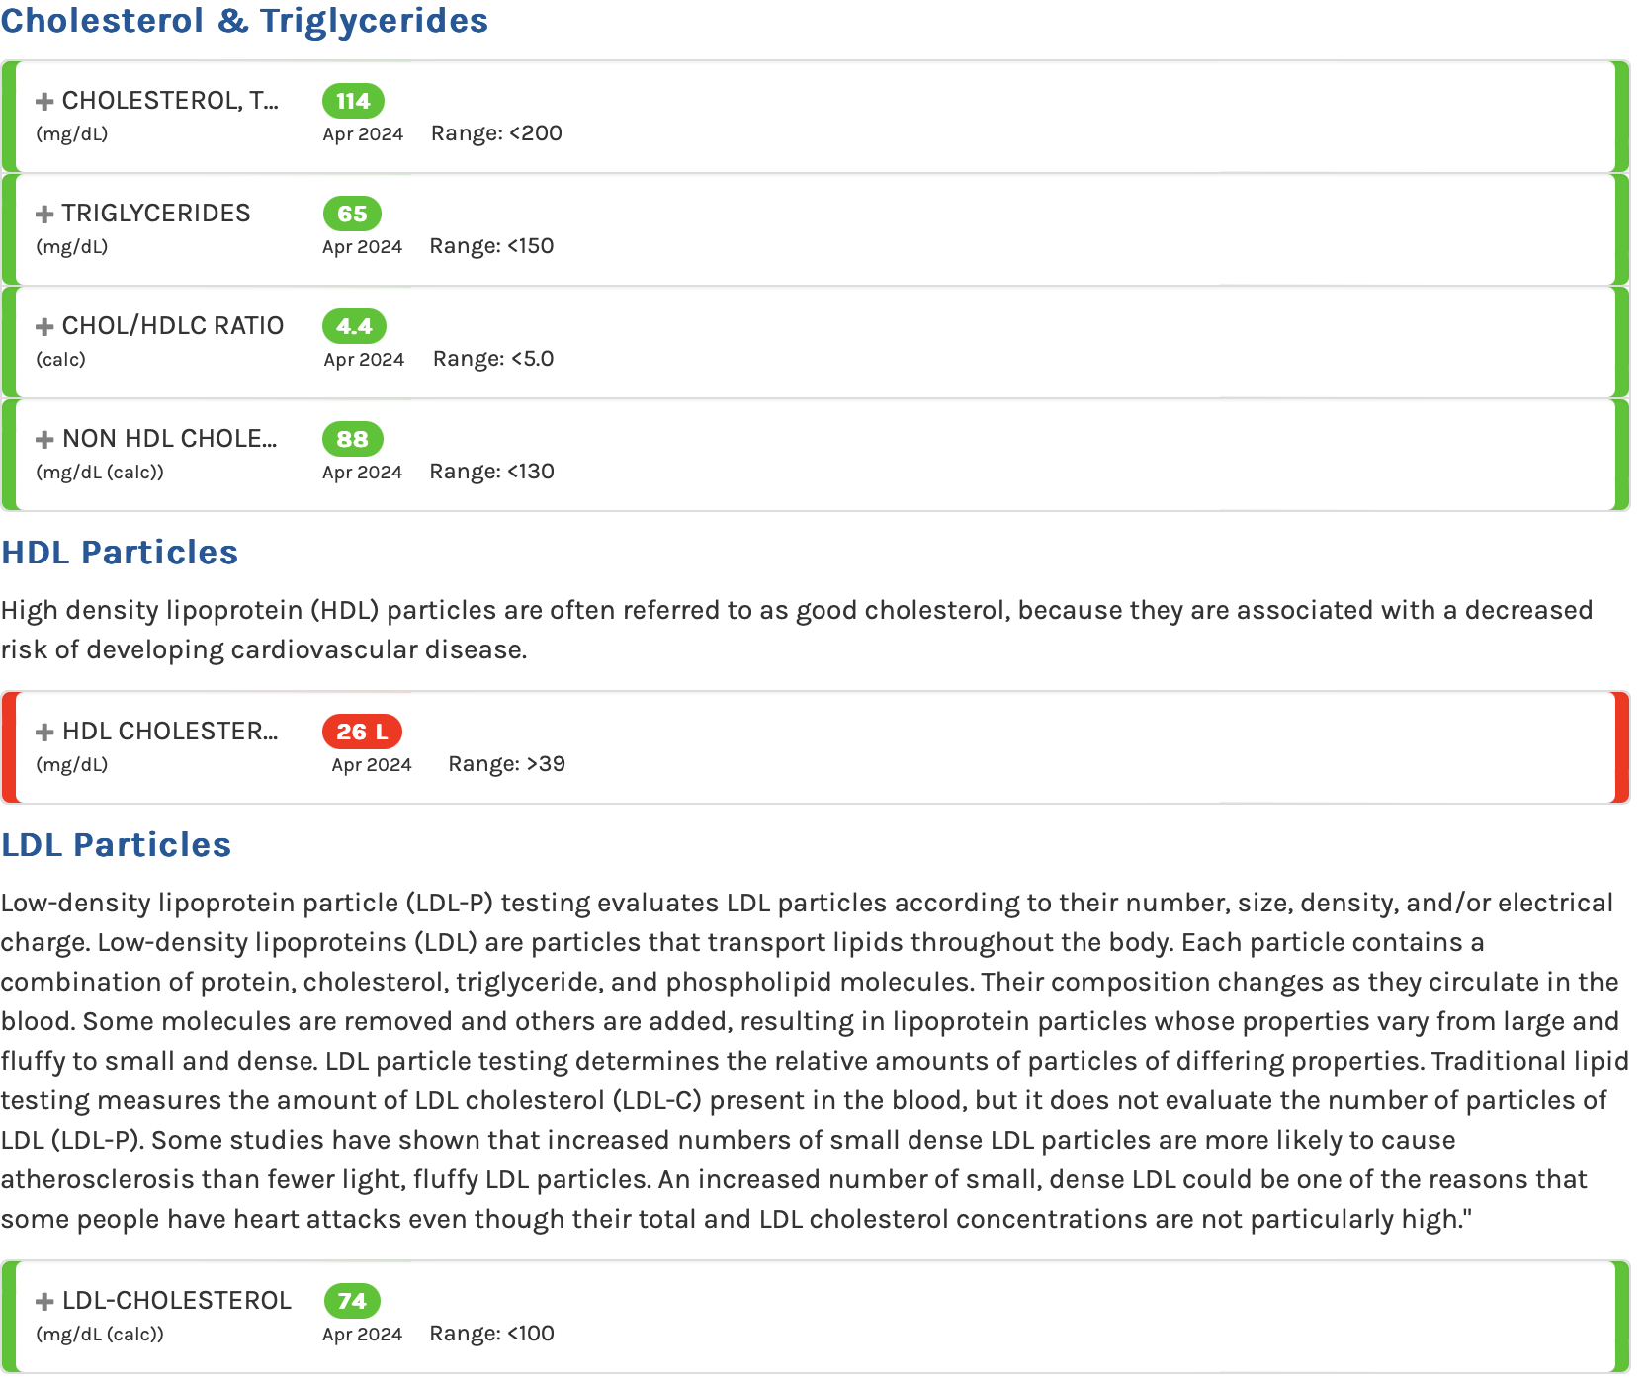Click the green 65 triglycerides badge
1647x1382 pixels.
352,214
